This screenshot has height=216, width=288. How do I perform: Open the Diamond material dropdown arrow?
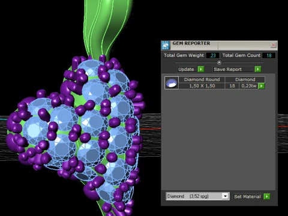225,196
